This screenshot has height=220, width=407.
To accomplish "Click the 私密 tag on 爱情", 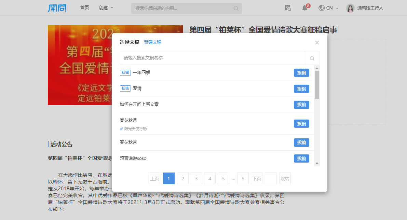I will coord(125,88).
